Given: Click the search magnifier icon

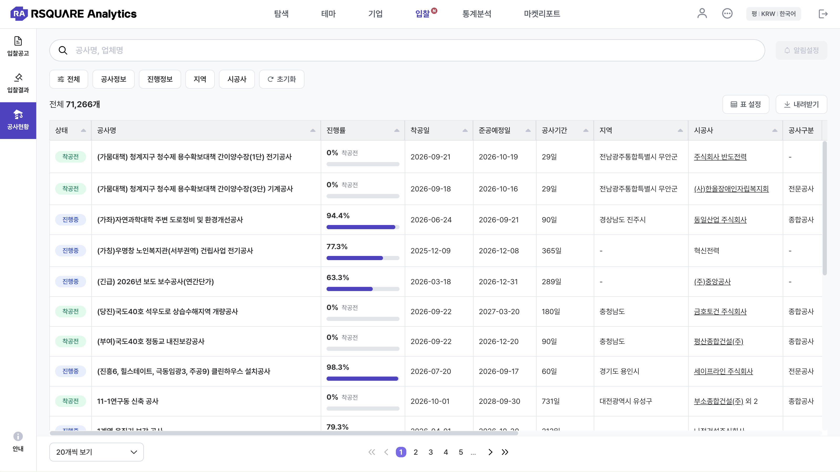Looking at the screenshot, I should click(x=63, y=51).
